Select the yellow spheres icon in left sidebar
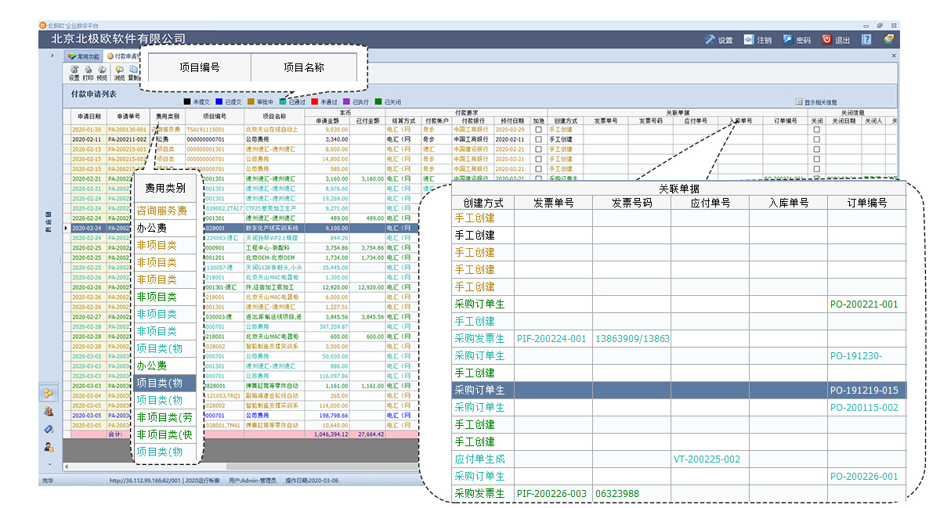 [x=48, y=392]
